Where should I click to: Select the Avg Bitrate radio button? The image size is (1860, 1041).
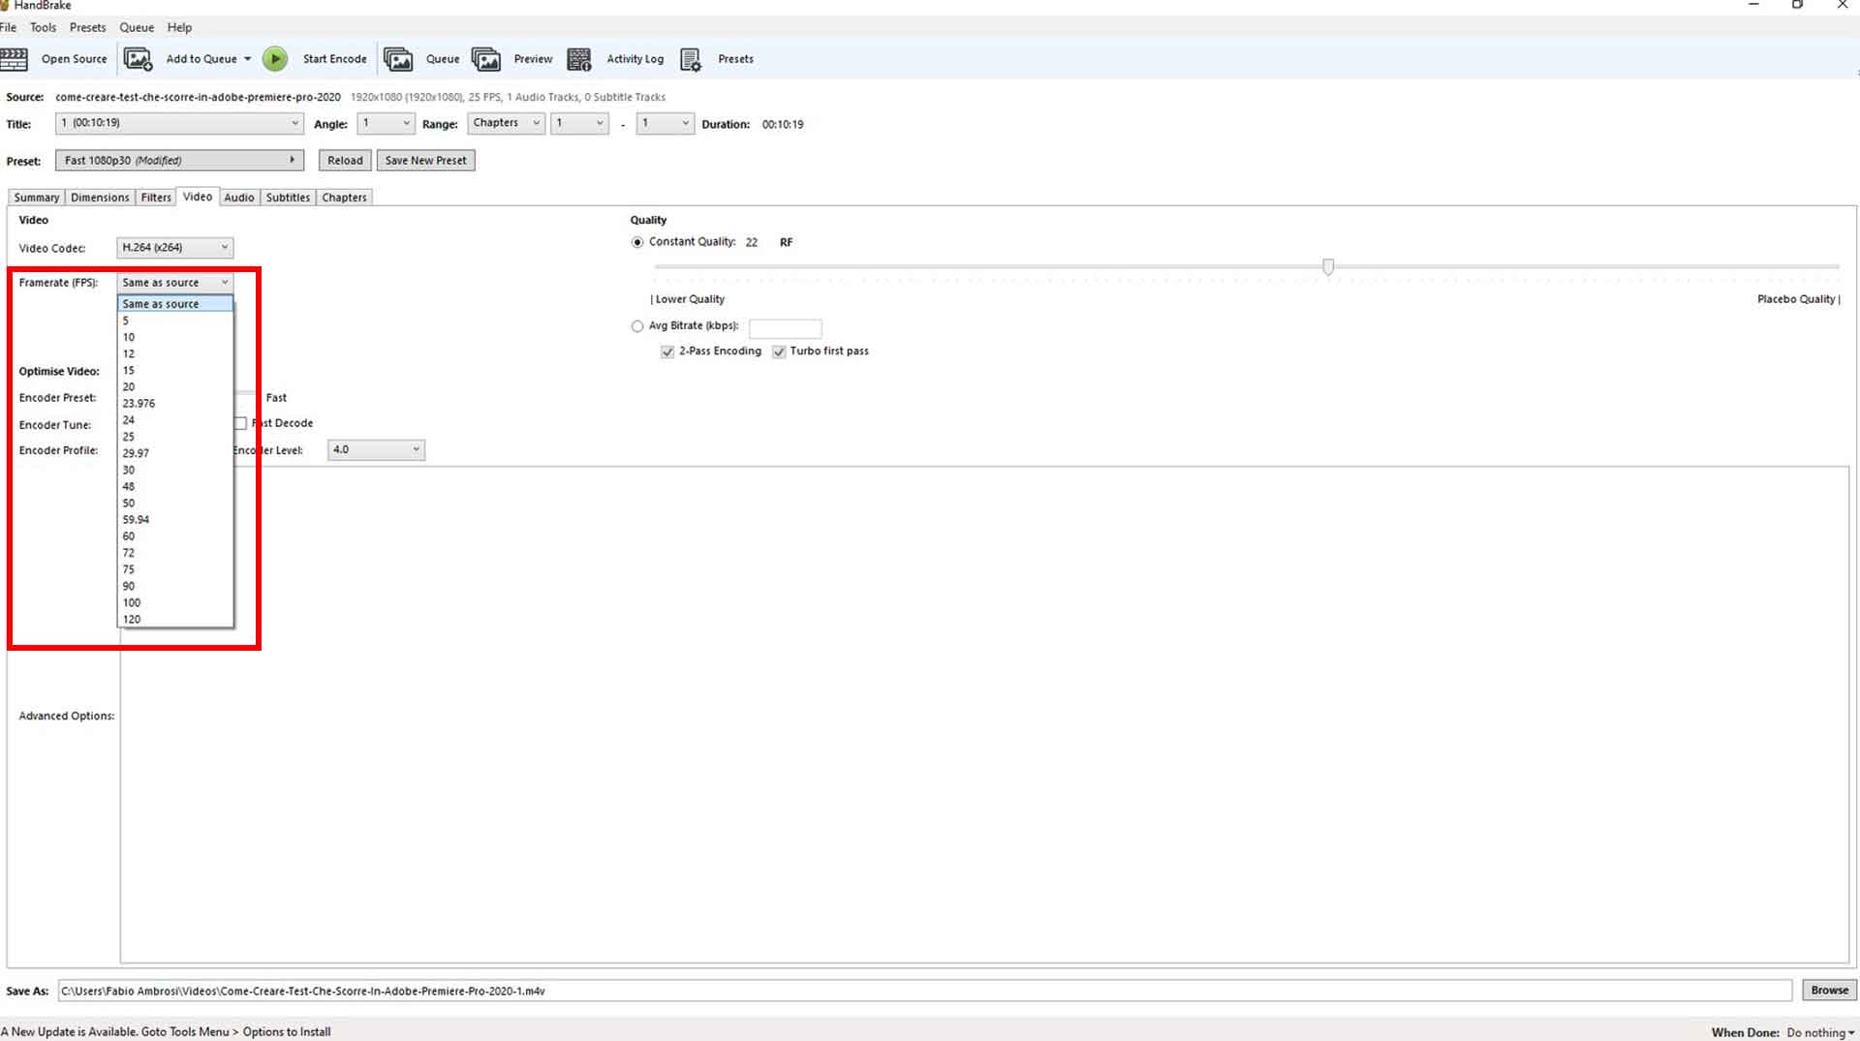[637, 326]
